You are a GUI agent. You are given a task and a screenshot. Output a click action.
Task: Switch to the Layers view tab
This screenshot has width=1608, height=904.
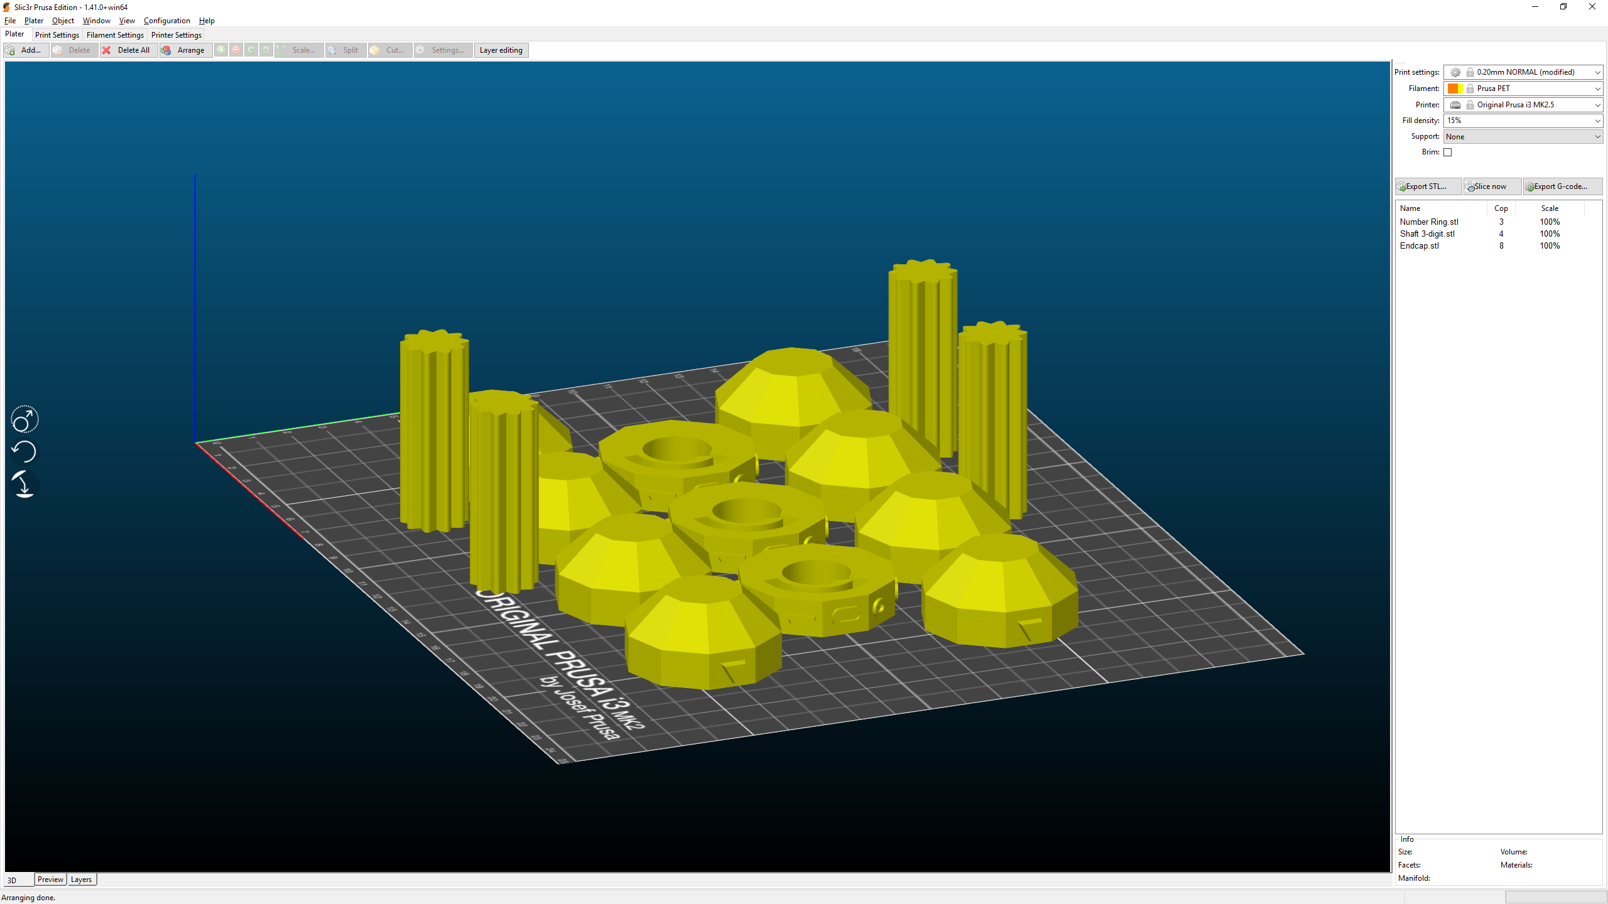(82, 880)
